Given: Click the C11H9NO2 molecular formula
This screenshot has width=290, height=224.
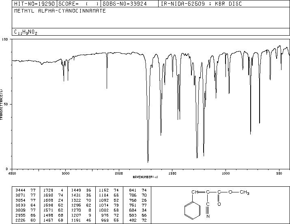Looking at the screenshot, I should click(x=26, y=32).
